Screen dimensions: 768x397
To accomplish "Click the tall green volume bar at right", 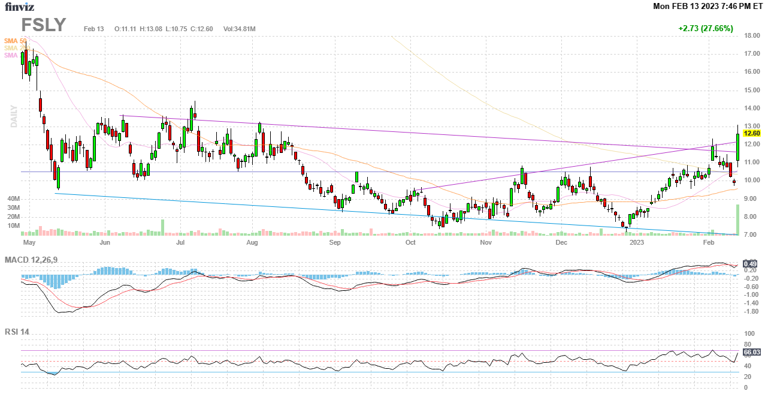I will [x=737, y=219].
